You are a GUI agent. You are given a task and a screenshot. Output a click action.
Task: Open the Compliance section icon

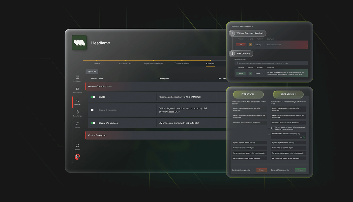coord(77,112)
